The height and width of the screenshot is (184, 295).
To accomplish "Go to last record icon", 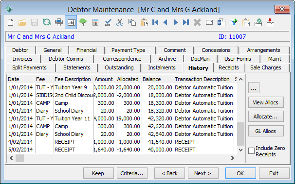I will [x=186, y=22].
